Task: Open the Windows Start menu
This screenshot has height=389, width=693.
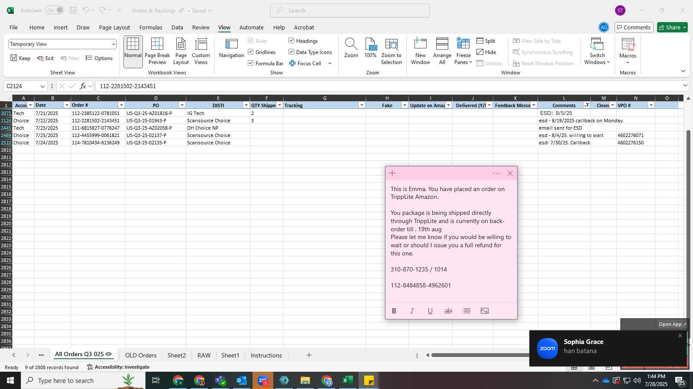Action: tap(10, 380)
